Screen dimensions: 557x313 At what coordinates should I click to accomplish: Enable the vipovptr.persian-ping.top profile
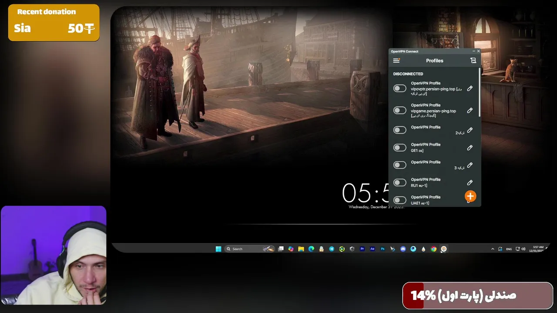(x=399, y=89)
